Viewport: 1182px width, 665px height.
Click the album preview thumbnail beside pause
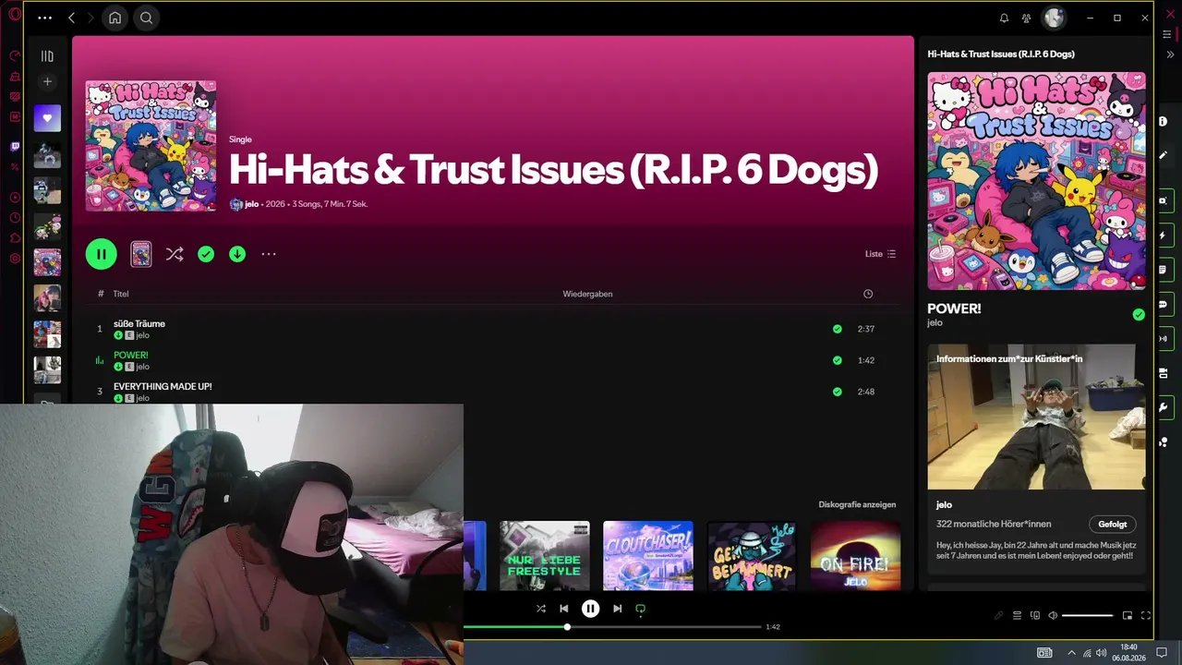pyautogui.click(x=141, y=254)
